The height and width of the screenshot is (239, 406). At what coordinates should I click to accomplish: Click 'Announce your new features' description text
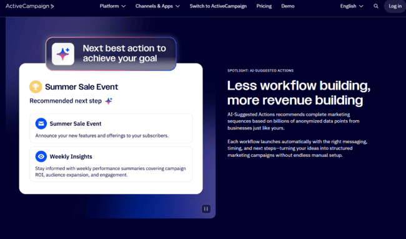[x=102, y=136]
